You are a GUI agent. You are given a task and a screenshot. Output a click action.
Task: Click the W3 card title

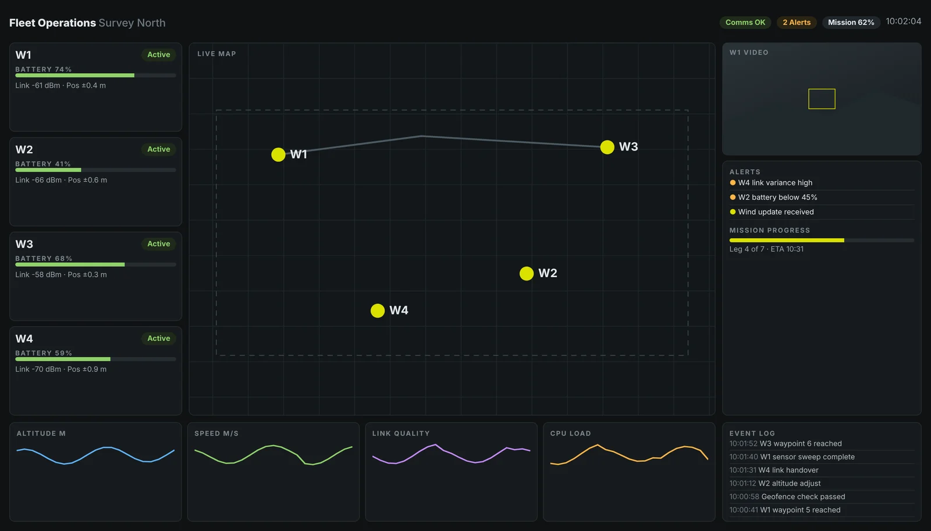point(24,245)
